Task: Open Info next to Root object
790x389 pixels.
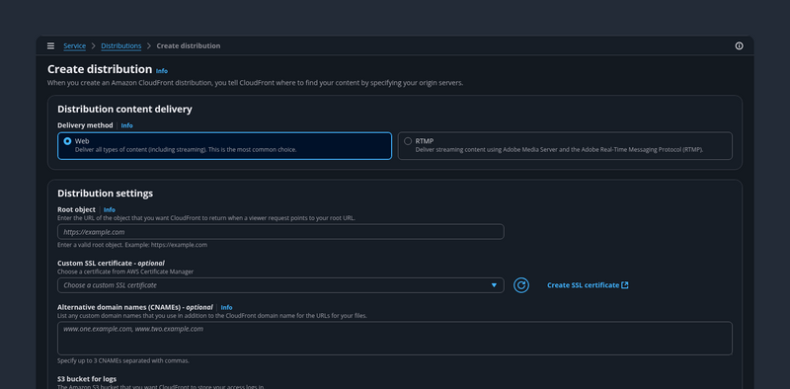Action: (110, 209)
